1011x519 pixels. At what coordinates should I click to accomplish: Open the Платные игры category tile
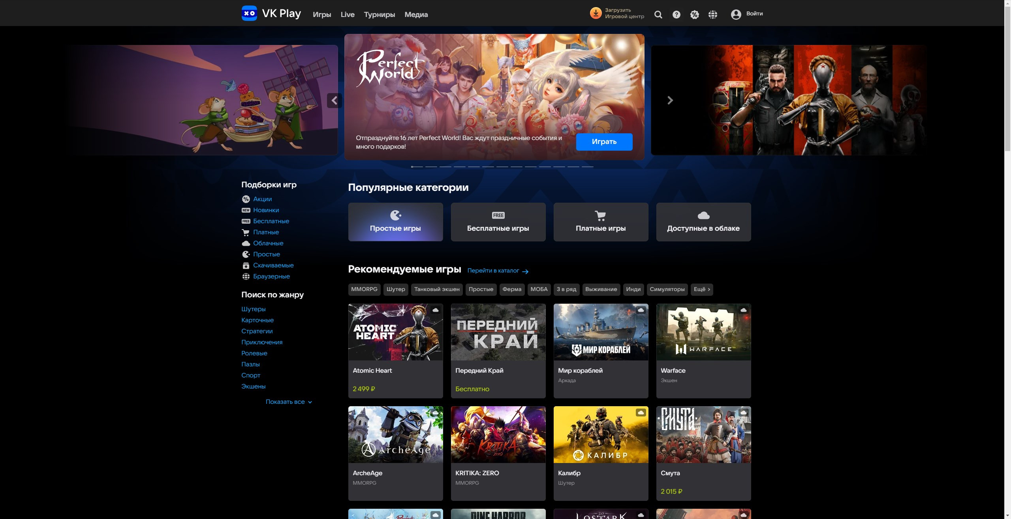click(601, 222)
